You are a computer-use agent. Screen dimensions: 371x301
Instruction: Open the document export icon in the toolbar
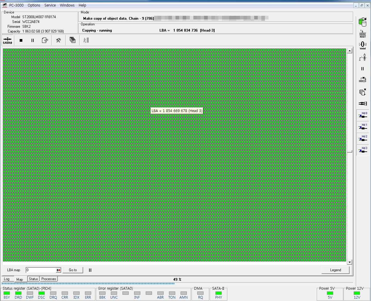45,40
